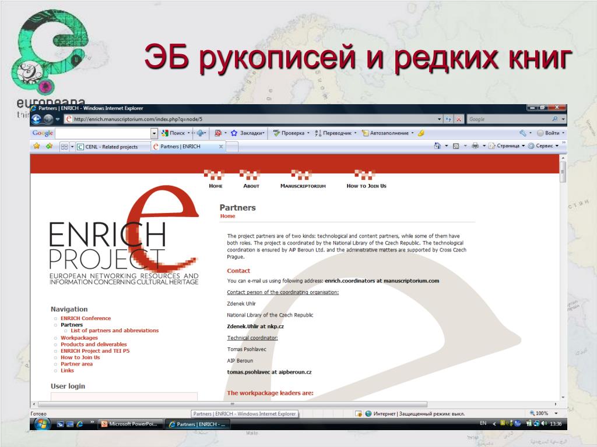The width and height of the screenshot is (597, 447).
Task: Click the Войти sign-in button
Action: click(550, 133)
